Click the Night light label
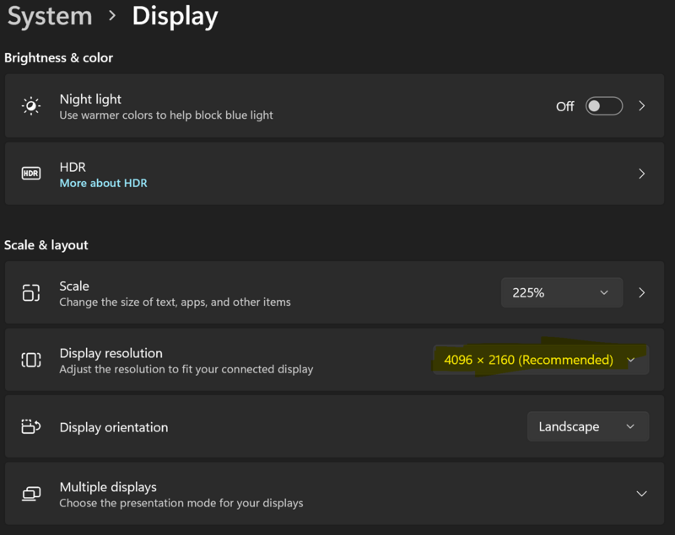This screenshot has height=535, width=675. (x=90, y=99)
